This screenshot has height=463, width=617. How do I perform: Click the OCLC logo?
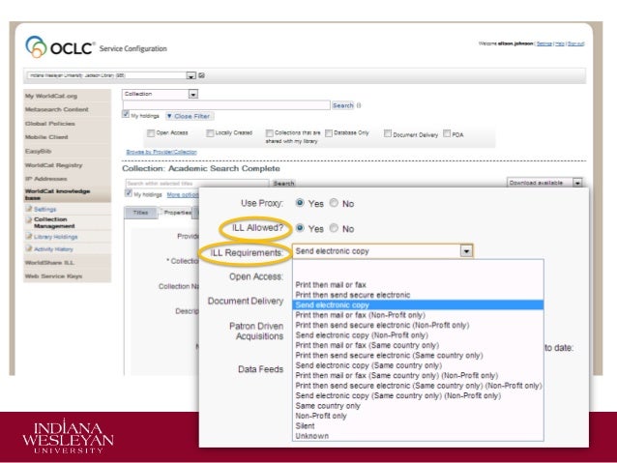tap(60, 47)
